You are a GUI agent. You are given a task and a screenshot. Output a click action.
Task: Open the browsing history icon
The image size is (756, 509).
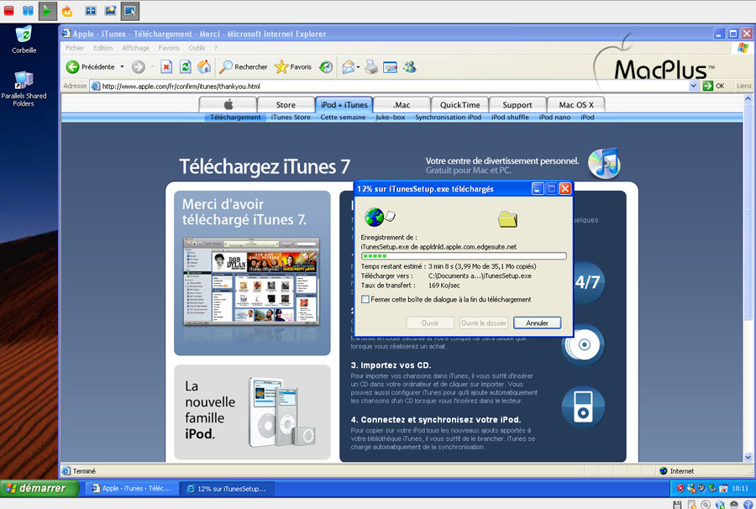point(326,67)
